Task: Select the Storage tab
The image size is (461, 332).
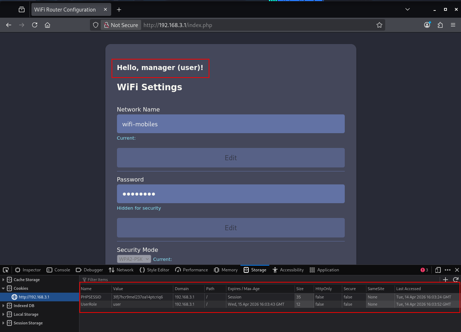Action: point(255,270)
